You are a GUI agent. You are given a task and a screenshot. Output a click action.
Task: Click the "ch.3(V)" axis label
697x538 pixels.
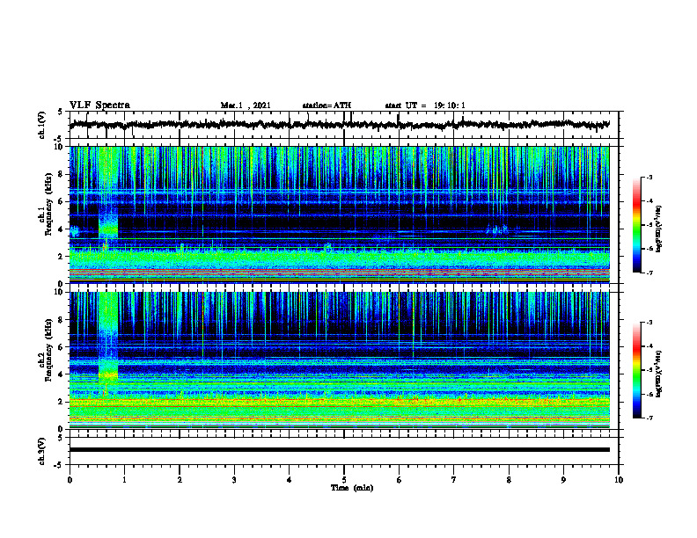coord(42,451)
